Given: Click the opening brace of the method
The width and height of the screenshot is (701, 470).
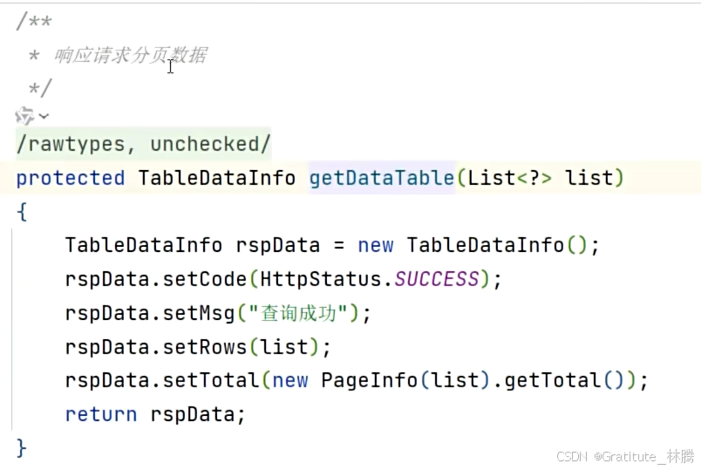Looking at the screenshot, I should (x=22, y=212).
